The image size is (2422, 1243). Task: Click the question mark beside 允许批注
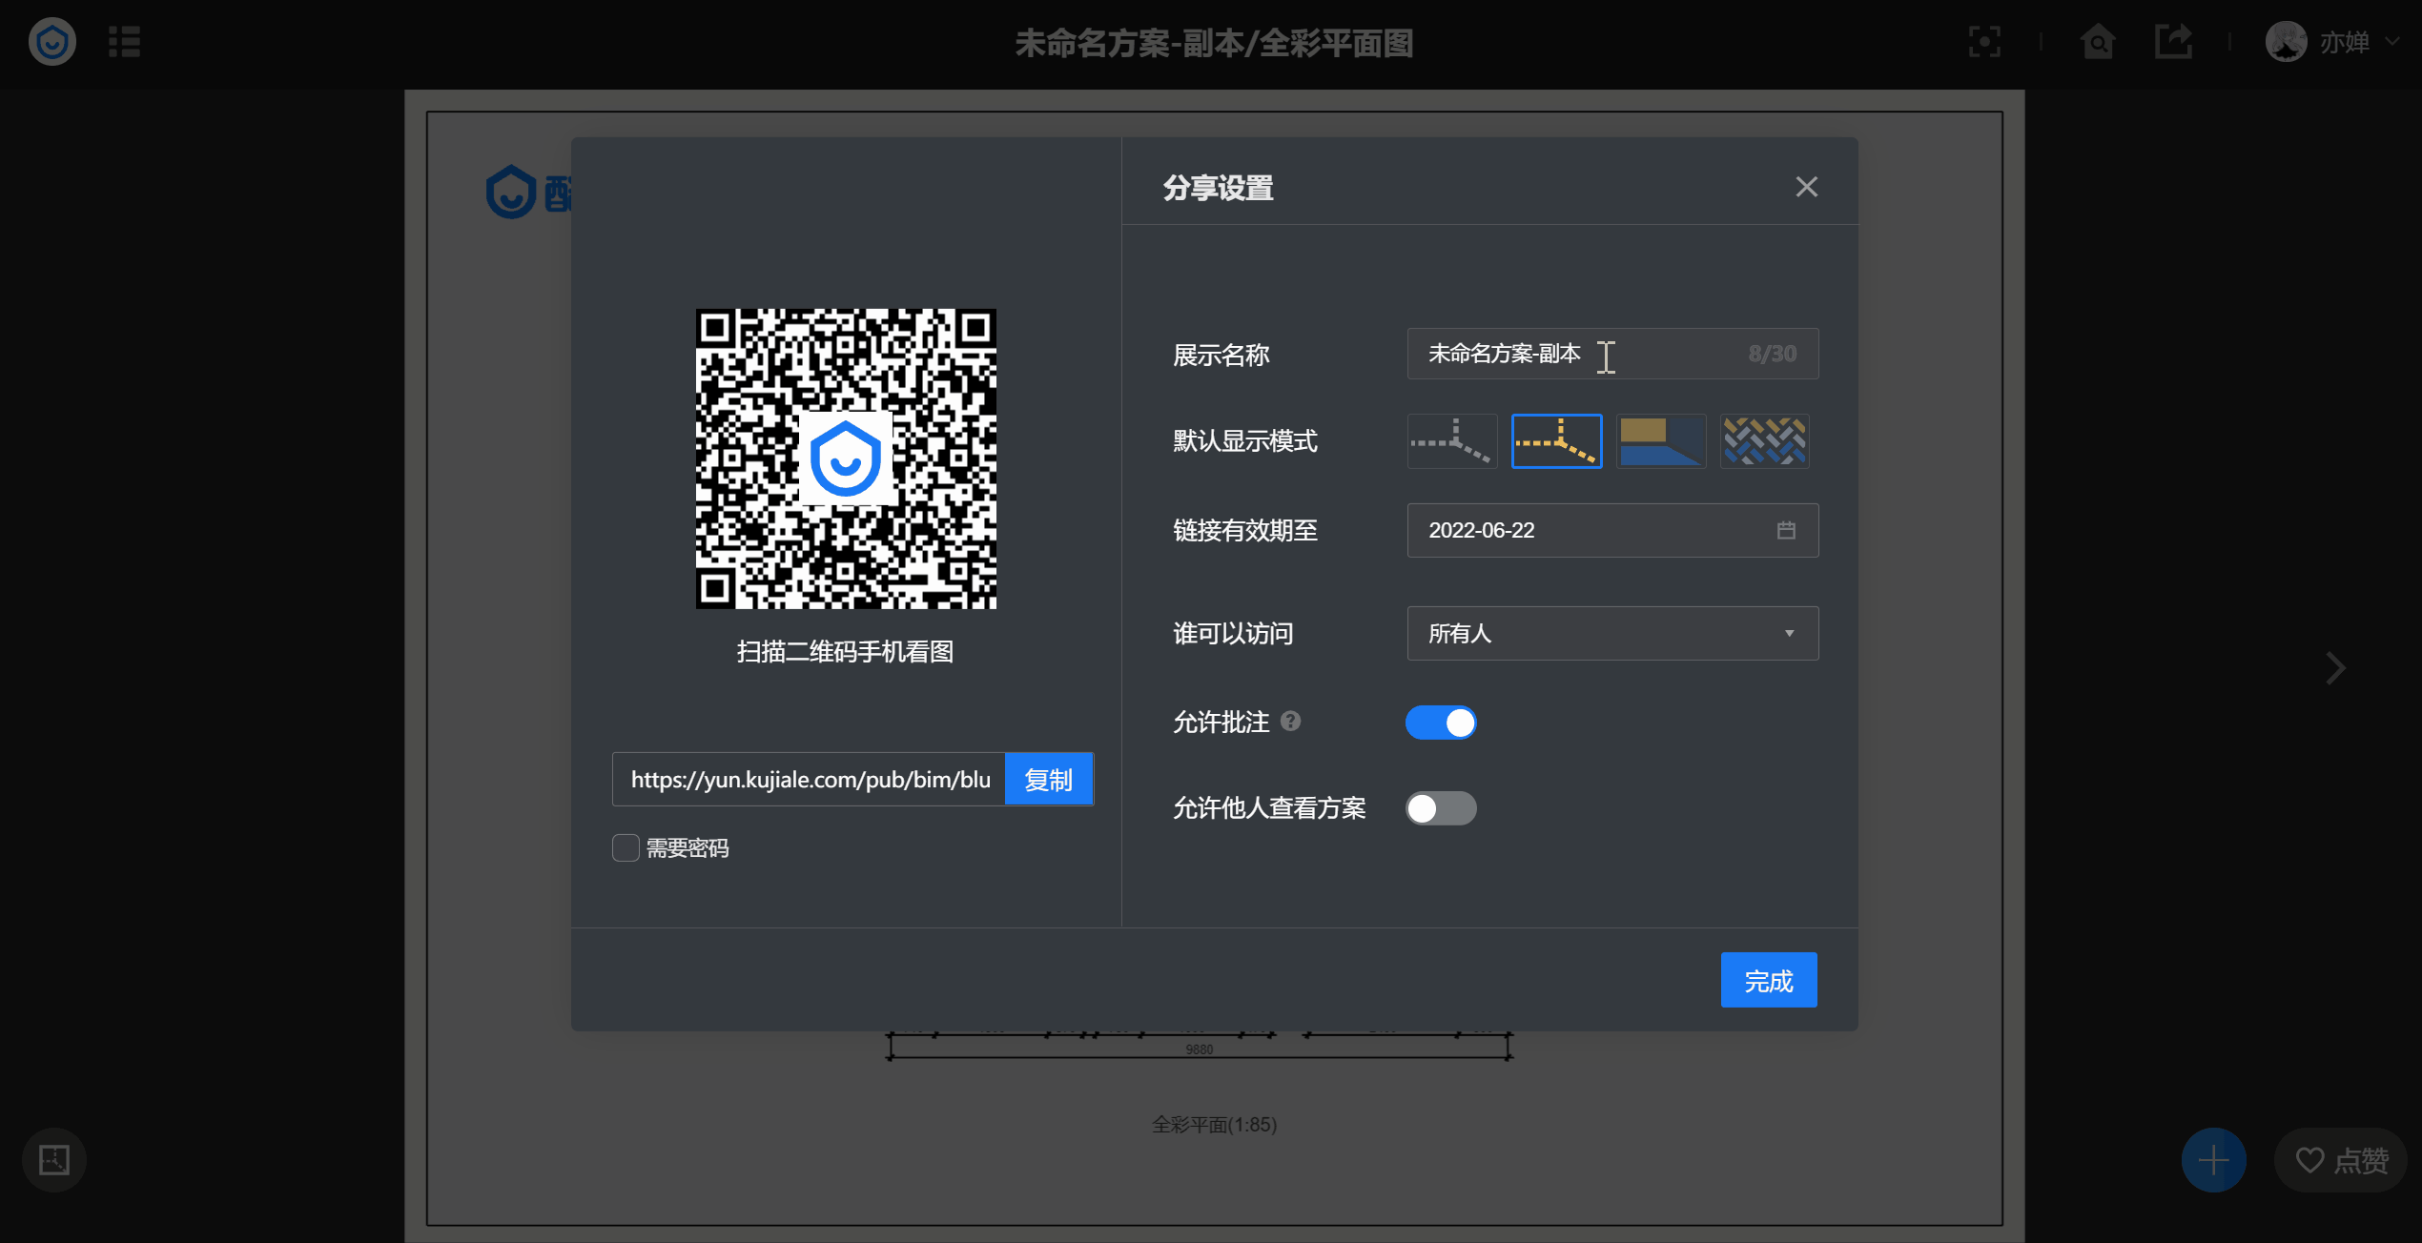pyautogui.click(x=1290, y=722)
